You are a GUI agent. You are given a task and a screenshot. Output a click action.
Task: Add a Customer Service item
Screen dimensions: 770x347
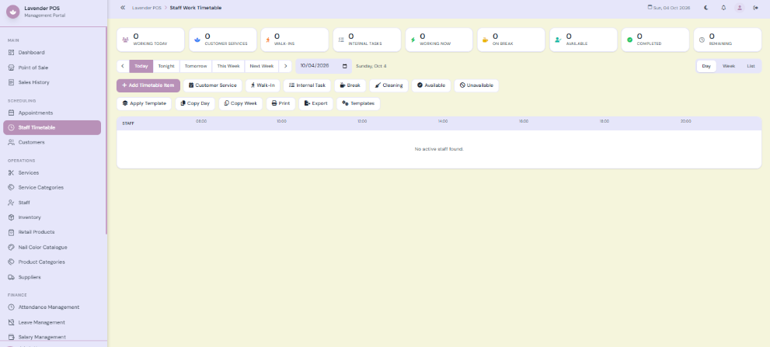[x=213, y=85]
